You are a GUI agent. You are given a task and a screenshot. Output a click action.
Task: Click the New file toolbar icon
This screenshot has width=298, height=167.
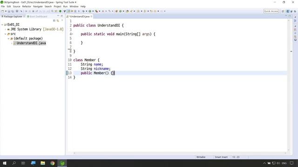coord(3,11)
